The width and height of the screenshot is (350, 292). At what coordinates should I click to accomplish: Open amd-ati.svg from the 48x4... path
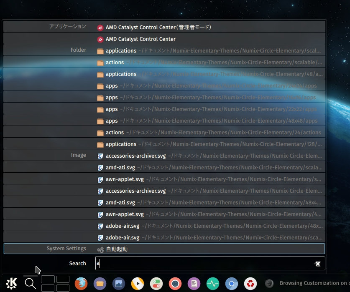(164, 202)
